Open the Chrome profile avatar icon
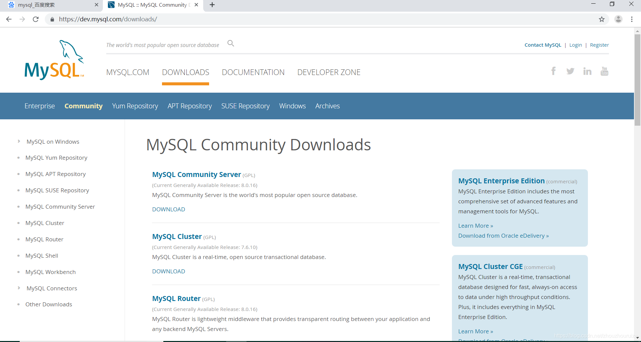The width and height of the screenshot is (641, 342). coord(618,19)
